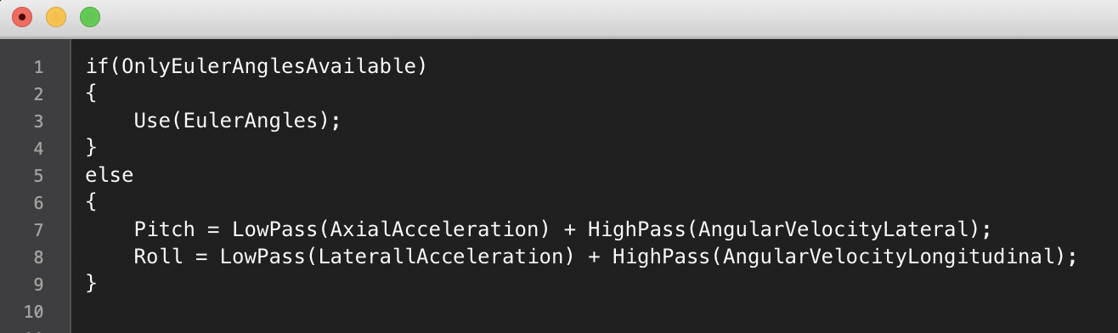Click the closing brace on line 9
The width and height of the screenshot is (1118, 333).
pyautogui.click(x=92, y=284)
